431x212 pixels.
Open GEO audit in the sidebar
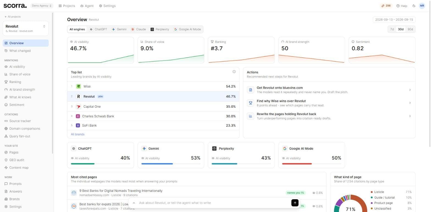tap(26, 160)
